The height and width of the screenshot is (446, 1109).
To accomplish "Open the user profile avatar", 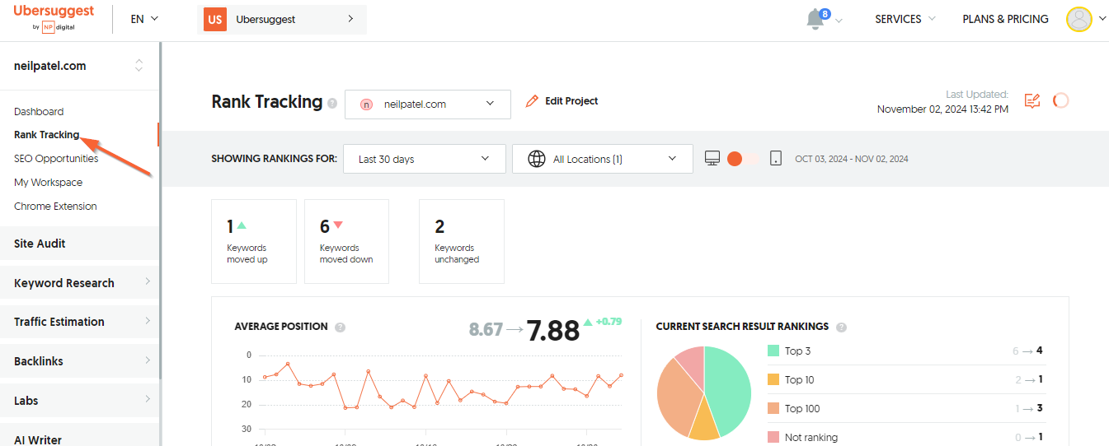I will pyautogui.click(x=1078, y=19).
